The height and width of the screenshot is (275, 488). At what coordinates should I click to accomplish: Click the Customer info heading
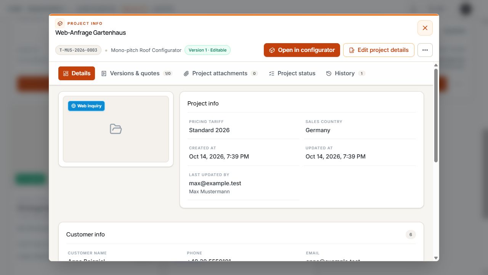click(85, 235)
